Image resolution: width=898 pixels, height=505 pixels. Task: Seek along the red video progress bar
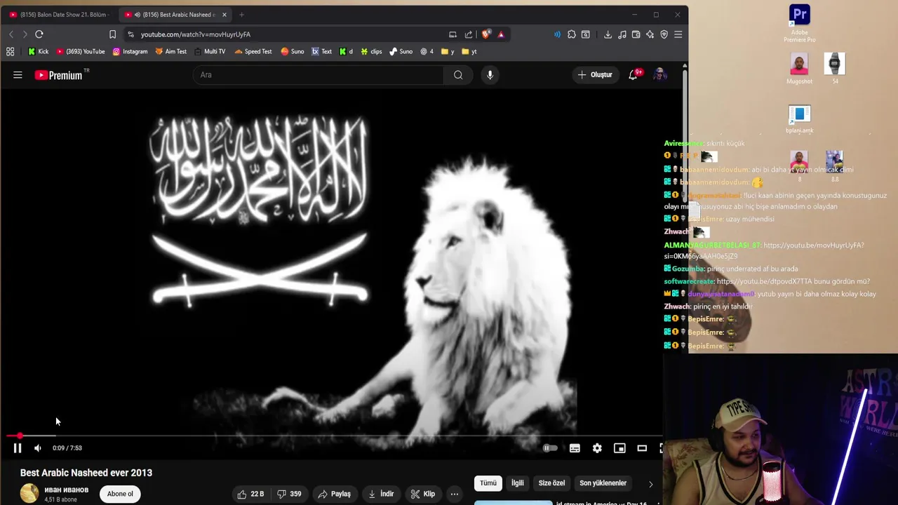(x=334, y=436)
